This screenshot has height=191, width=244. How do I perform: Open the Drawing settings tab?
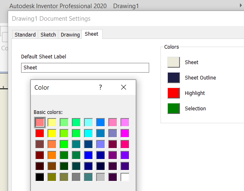70,34
